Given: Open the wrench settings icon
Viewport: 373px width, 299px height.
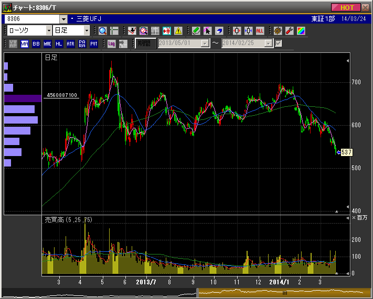Looking at the screenshot, I should [x=289, y=31].
